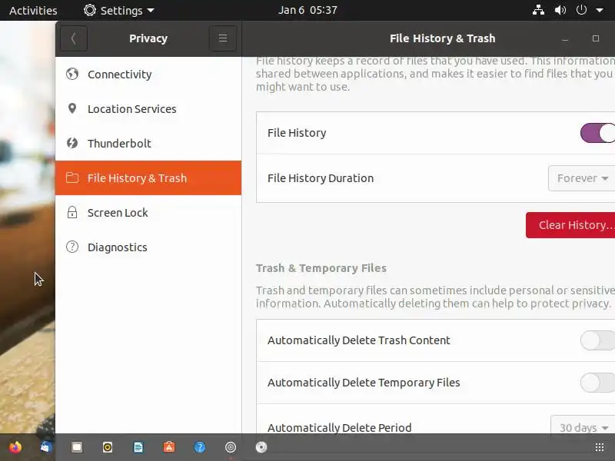Enable Automatically Delete Temporary Files
The image size is (615, 461).
597,383
